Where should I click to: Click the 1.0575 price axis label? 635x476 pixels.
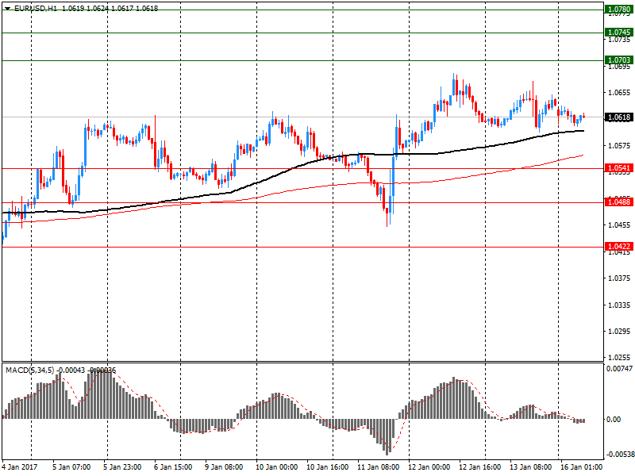point(620,146)
